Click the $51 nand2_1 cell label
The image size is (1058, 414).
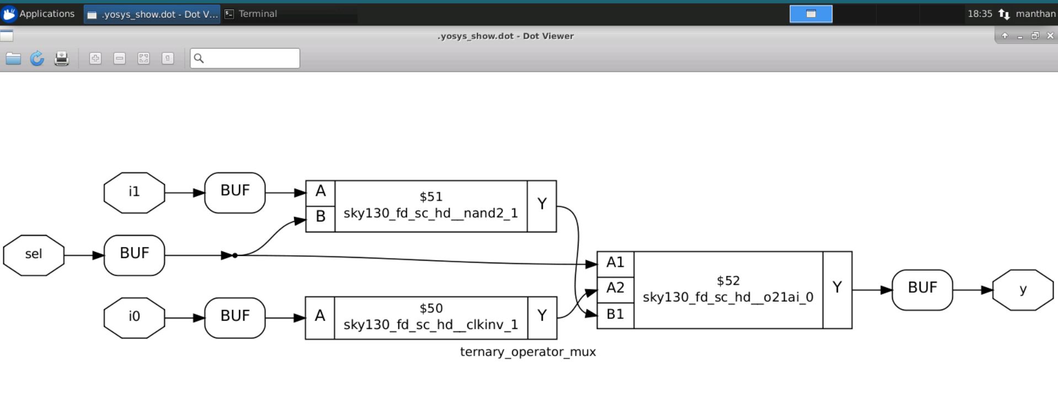(431, 206)
